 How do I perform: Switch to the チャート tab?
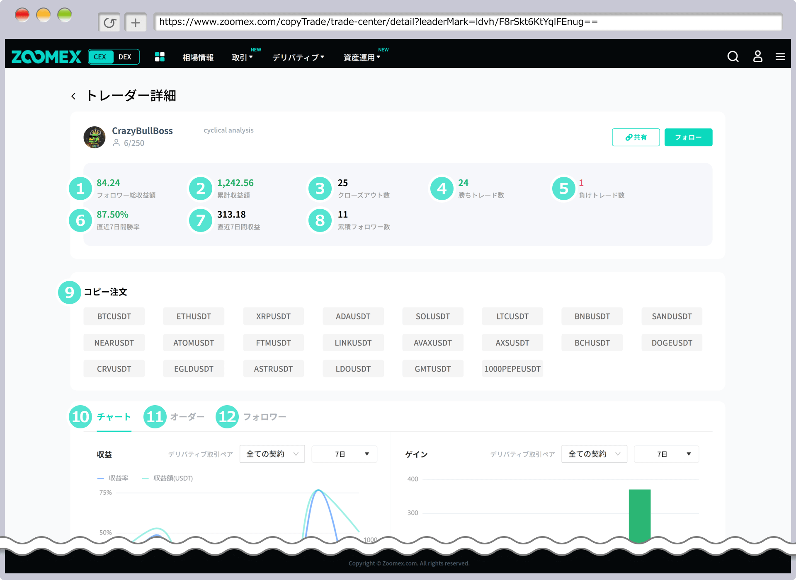(x=114, y=417)
